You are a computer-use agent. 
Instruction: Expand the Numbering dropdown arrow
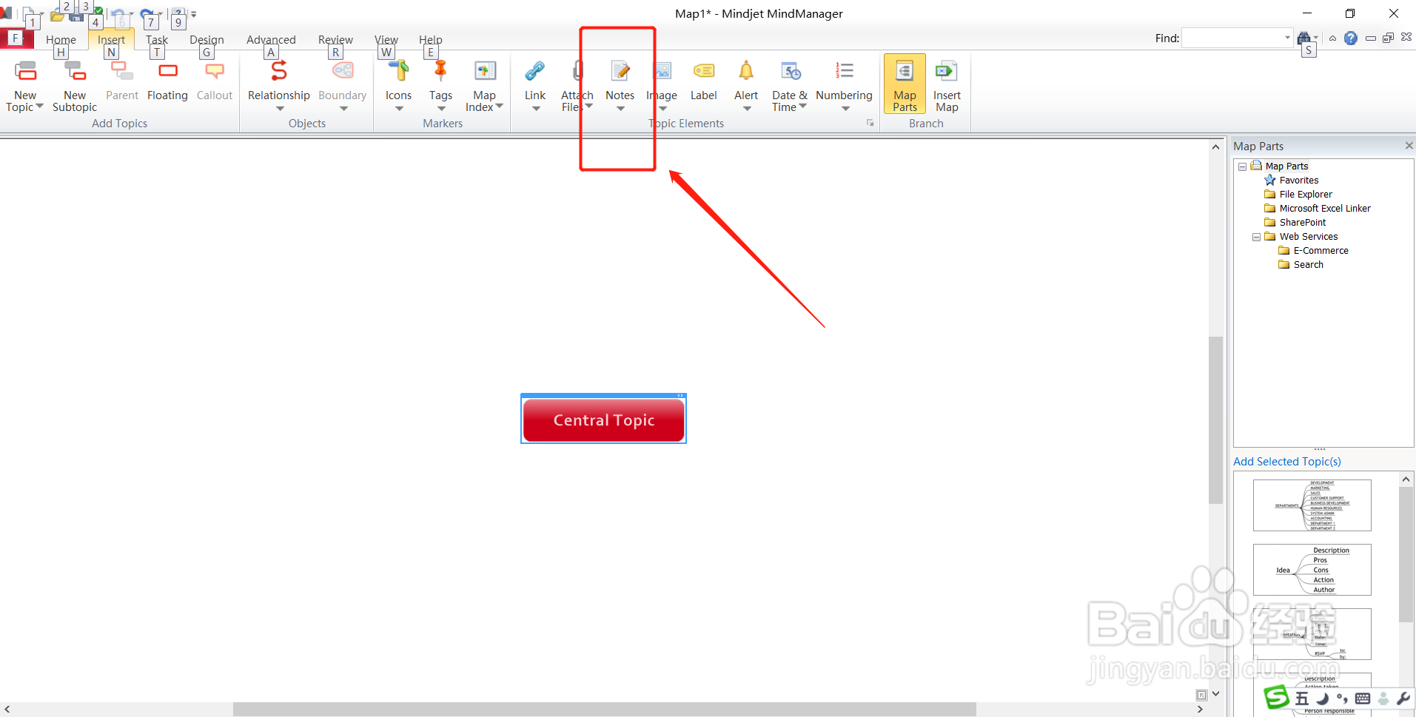[x=845, y=108]
